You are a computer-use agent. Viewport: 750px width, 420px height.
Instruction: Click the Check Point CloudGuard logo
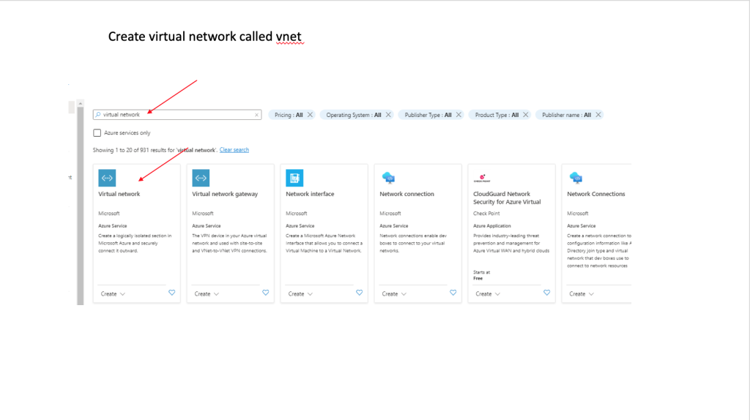click(481, 177)
